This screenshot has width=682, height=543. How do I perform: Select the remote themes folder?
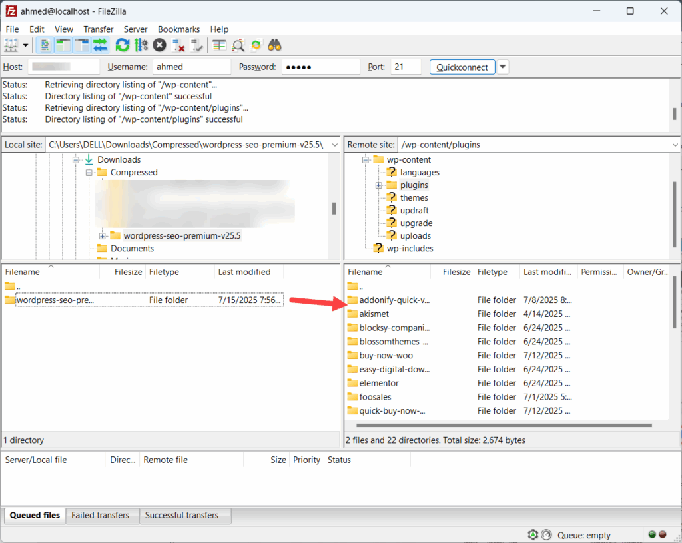click(414, 198)
